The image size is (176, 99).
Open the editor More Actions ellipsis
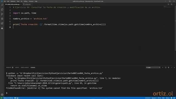click(x=174, y=4)
